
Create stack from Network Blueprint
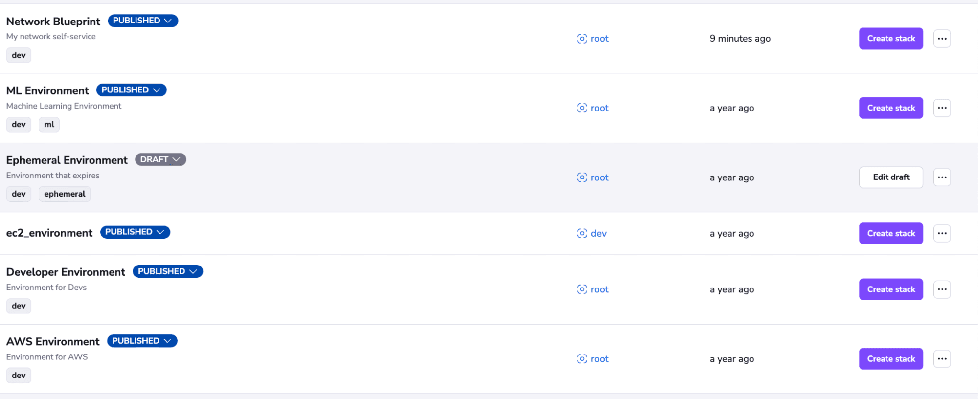(x=891, y=39)
